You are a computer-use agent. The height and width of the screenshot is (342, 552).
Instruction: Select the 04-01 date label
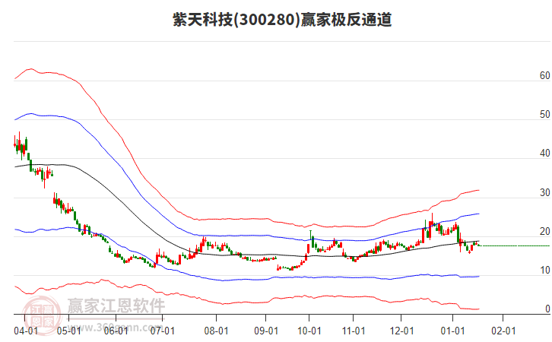(x=26, y=331)
